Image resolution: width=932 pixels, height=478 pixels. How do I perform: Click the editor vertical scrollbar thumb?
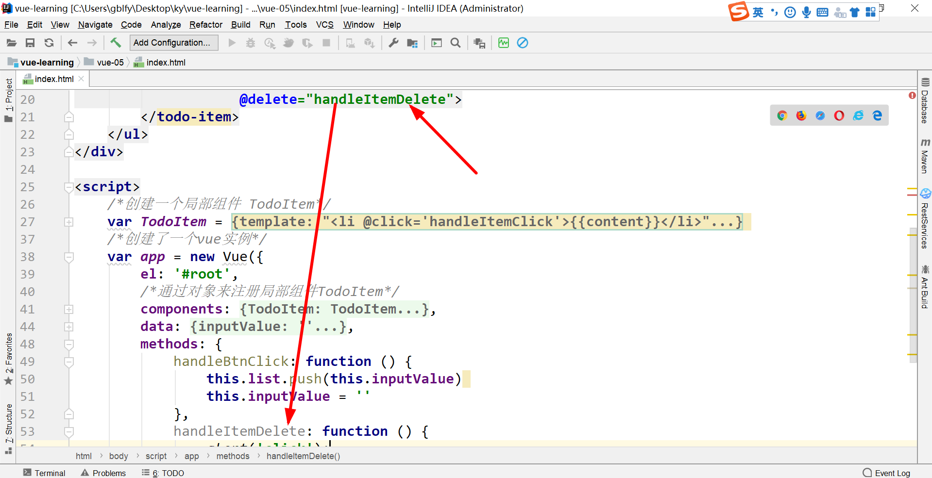pos(913,296)
